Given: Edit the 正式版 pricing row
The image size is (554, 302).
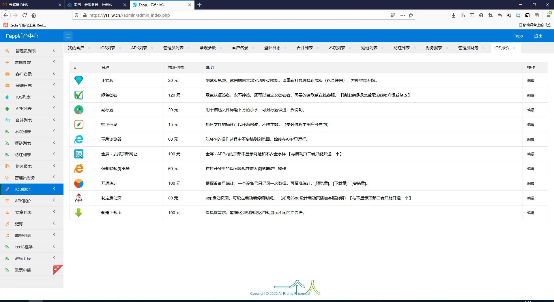Looking at the screenshot, I should (x=530, y=81).
